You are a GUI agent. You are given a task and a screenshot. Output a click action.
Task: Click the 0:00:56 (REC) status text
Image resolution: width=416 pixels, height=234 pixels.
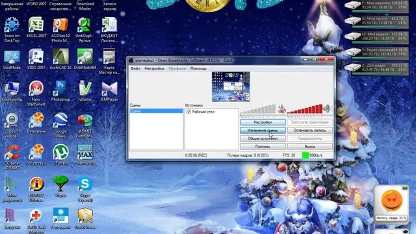(196, 155)
